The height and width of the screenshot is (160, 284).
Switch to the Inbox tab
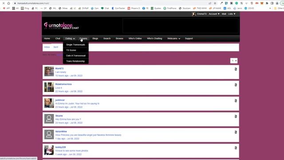47,47
